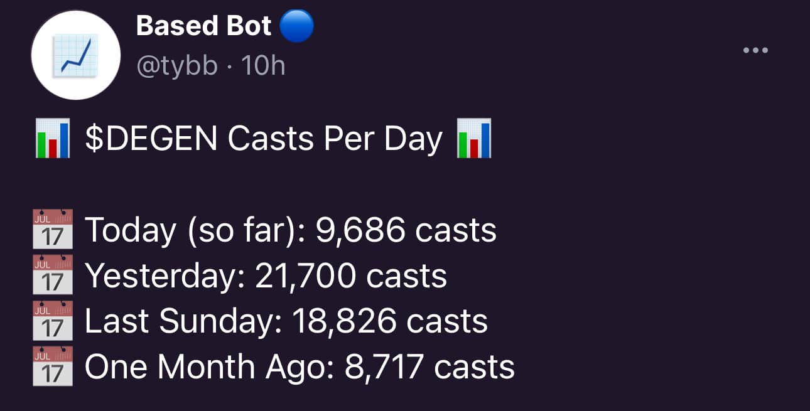This screenshot has width=810, height=411.
Task: Click the 10h timestamp
Action: pyautogui.click(x=264, y=65)
